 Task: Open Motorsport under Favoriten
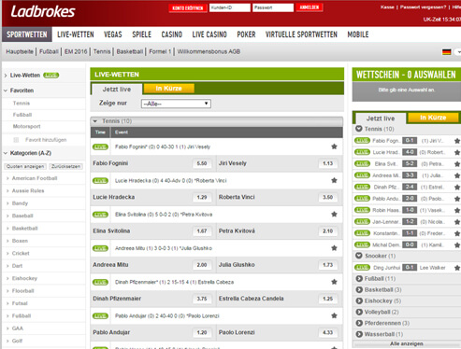pyautogui.click(x=26, y=126)
